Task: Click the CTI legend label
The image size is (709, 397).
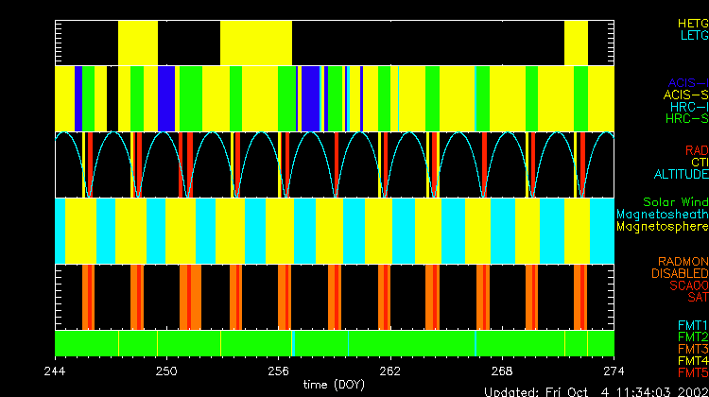Action: (699, 163)
